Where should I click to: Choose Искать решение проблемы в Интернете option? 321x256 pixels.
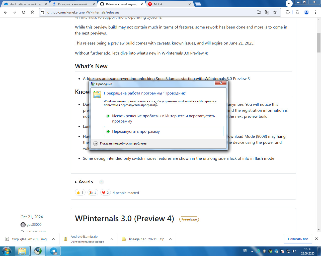pyautogui.click(x=164, y=118)
